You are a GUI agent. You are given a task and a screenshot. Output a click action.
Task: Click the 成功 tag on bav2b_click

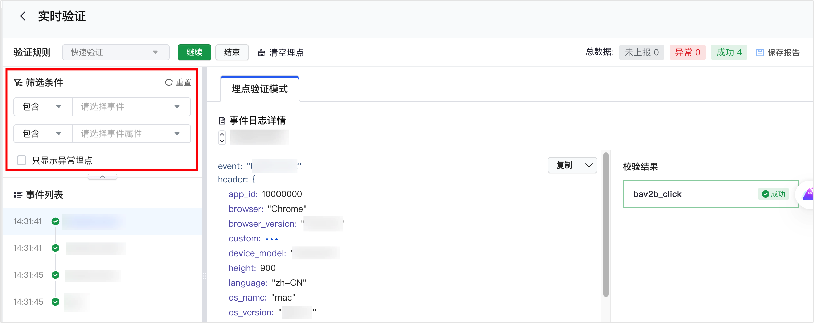tap(774, 194)
